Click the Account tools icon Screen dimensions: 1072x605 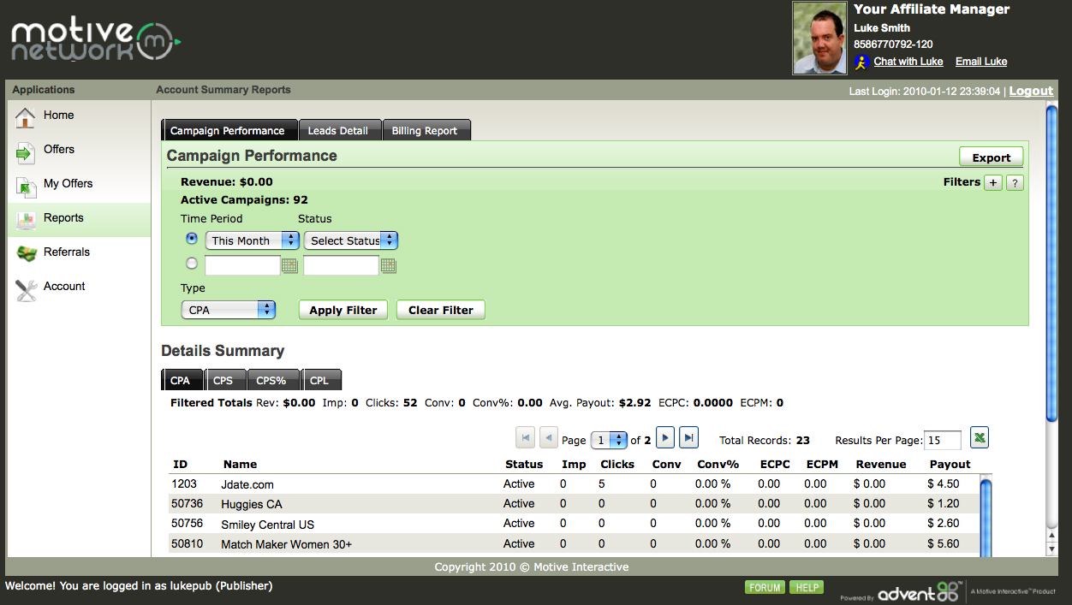(x=27, y=289)
